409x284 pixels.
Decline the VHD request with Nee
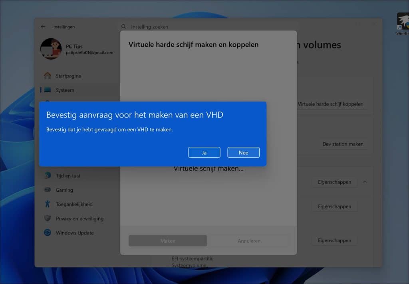(243, 152)
